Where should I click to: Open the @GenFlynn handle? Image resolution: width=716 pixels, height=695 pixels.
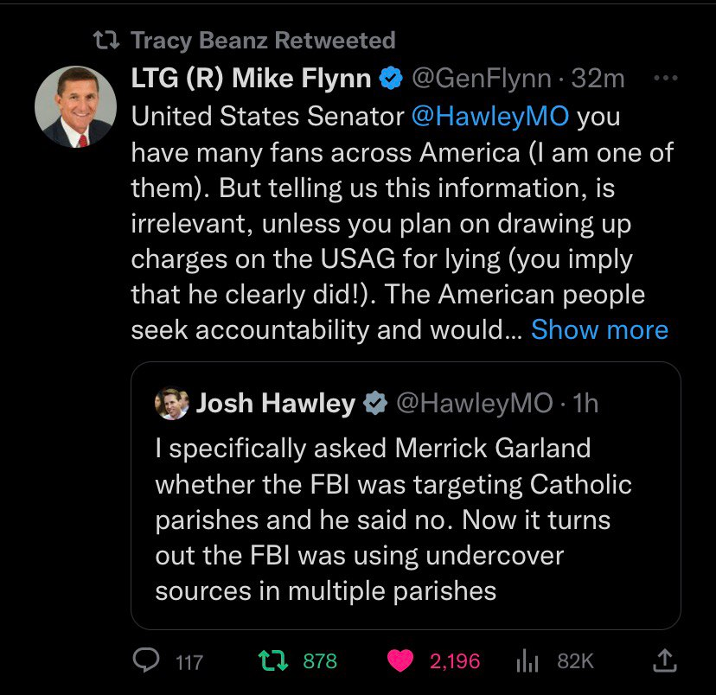480,79
